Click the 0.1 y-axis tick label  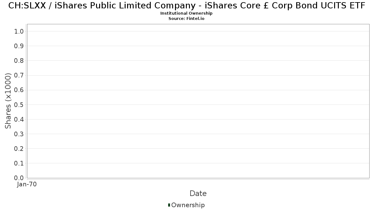19,163
